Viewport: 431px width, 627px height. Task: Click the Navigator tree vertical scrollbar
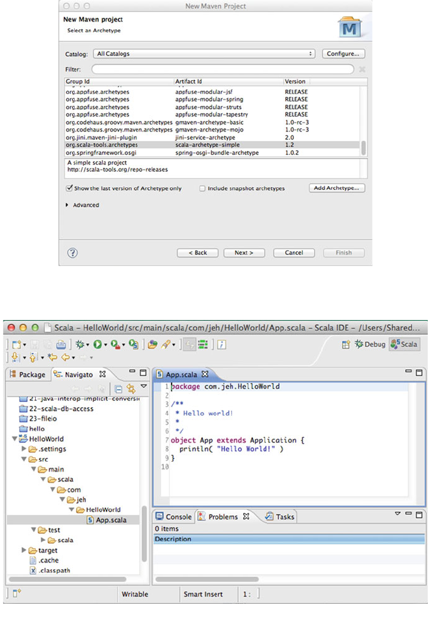click(x=144, y=534)
